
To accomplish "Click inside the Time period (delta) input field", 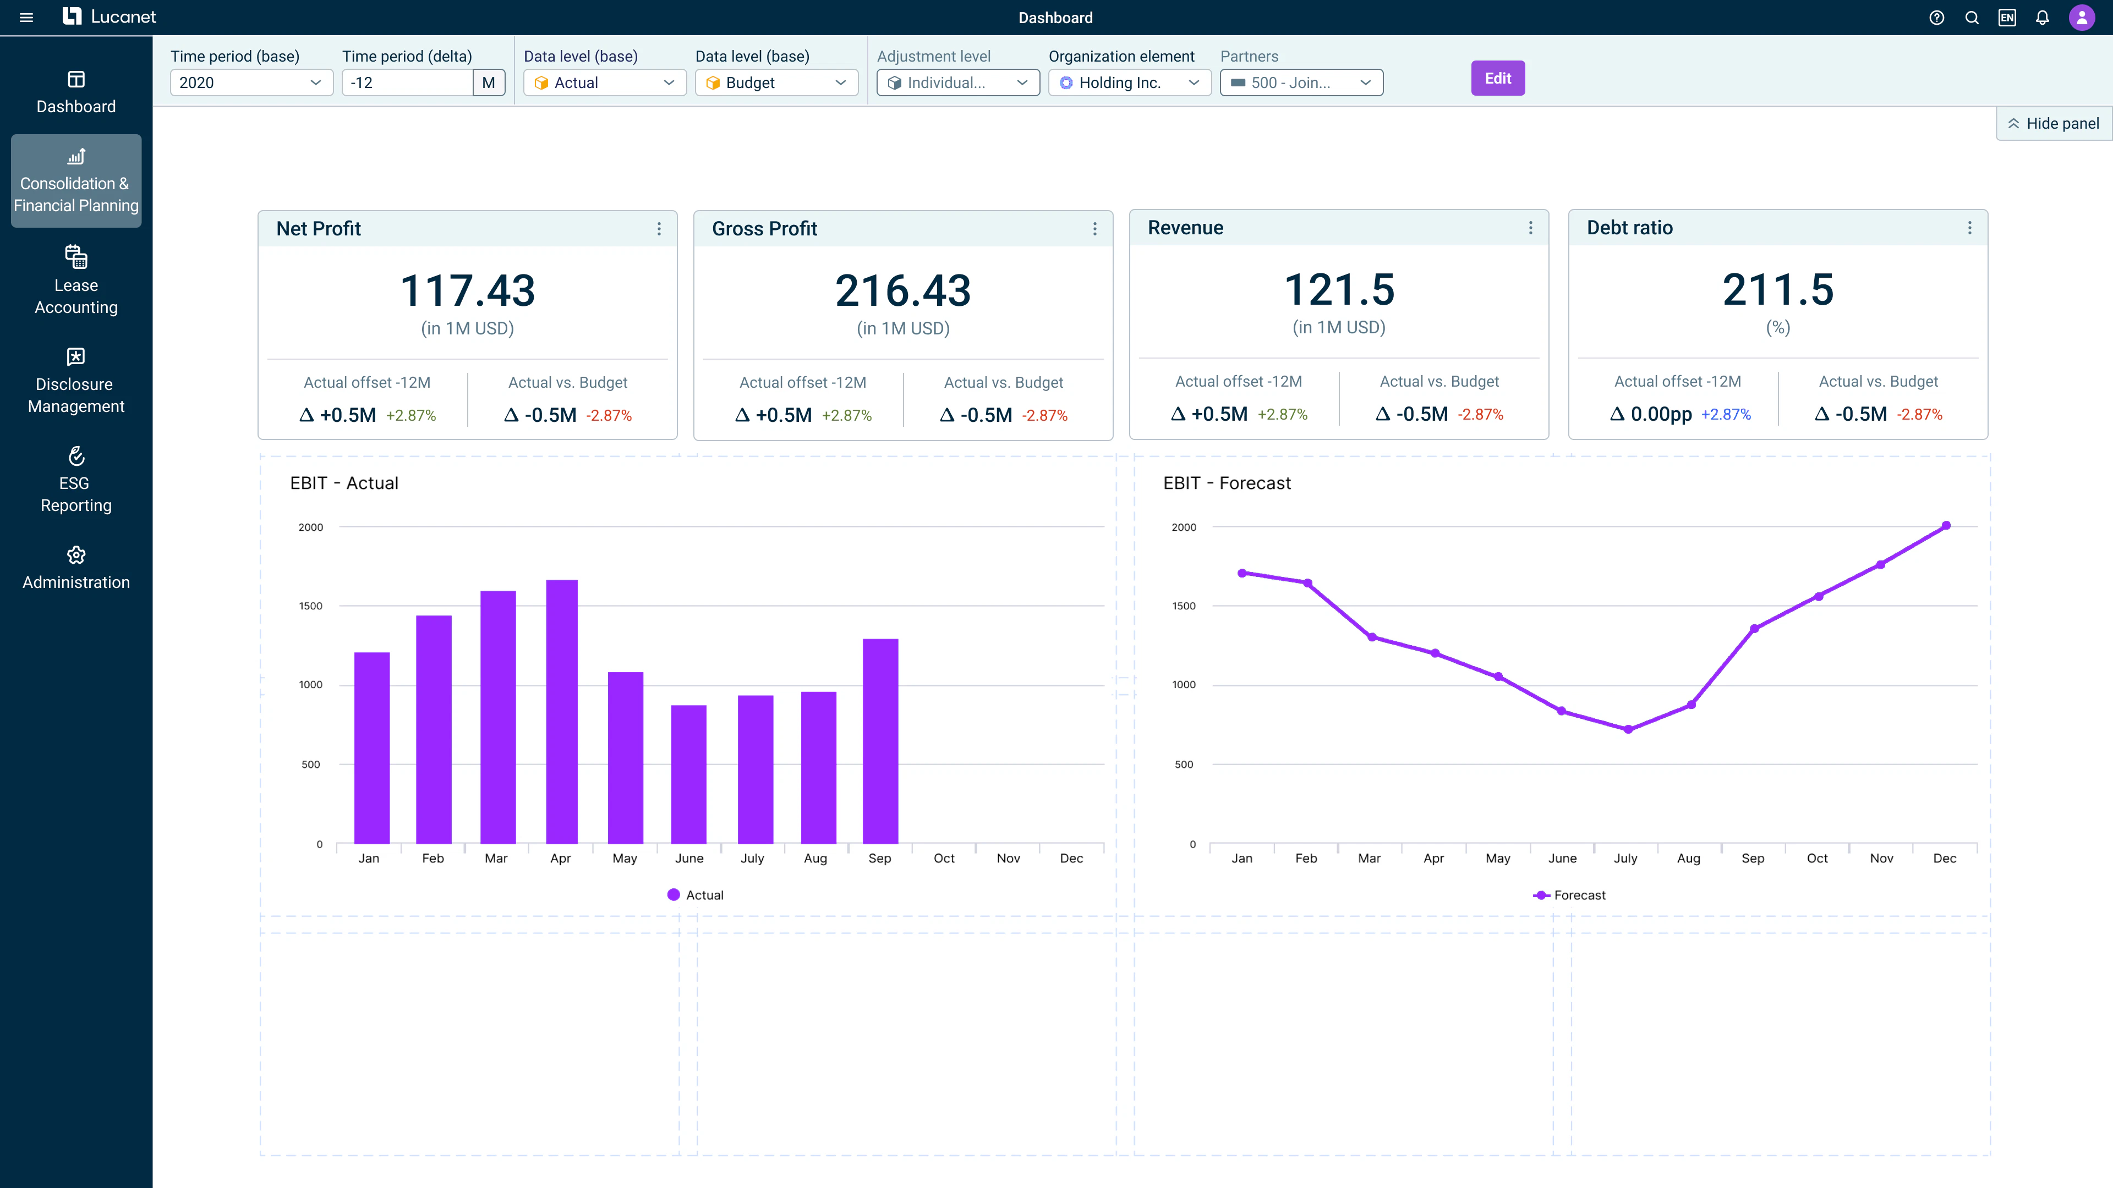I will pyautogui.click(x=407, y=82).
